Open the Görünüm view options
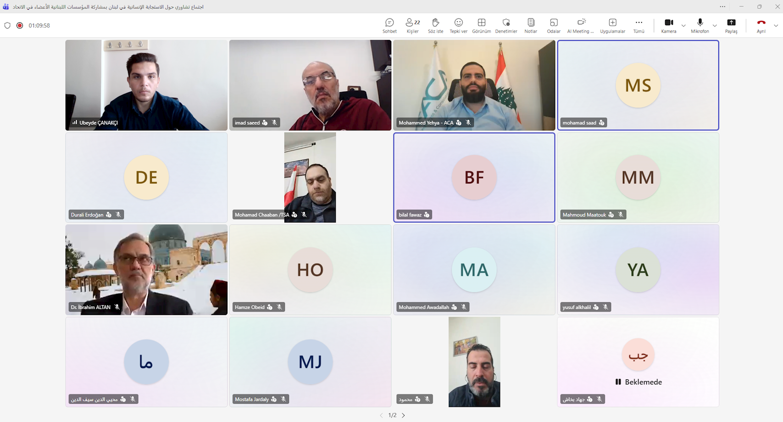Viewport: 783px width, 422px height. pyautogui.click(x=481, y=25)
